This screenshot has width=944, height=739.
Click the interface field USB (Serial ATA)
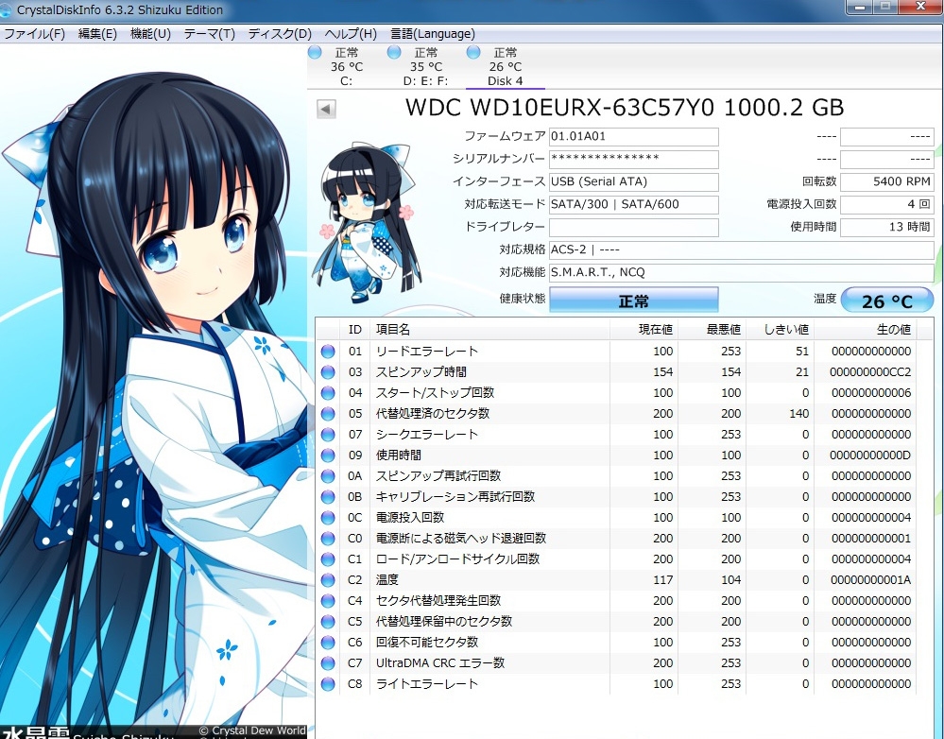(633, 181)
